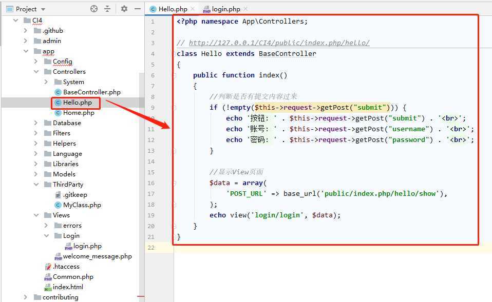Screen dimensions: 492x302
Task: Click the collapse all icon in Project toolbar
Action: pyautogui.click(x=107, y=9)
